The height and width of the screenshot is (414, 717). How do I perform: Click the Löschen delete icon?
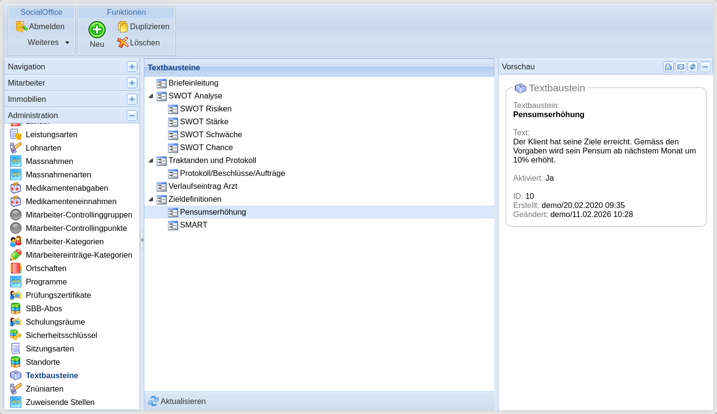click(x=123, y=43)
